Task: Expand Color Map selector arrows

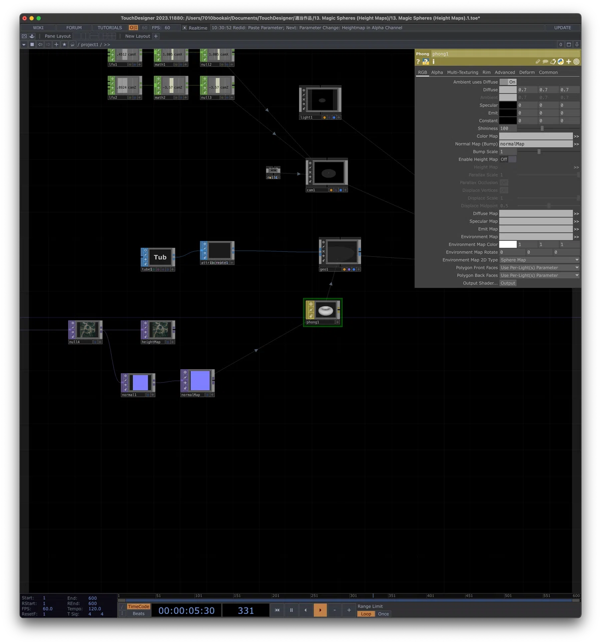Action: 576,136
